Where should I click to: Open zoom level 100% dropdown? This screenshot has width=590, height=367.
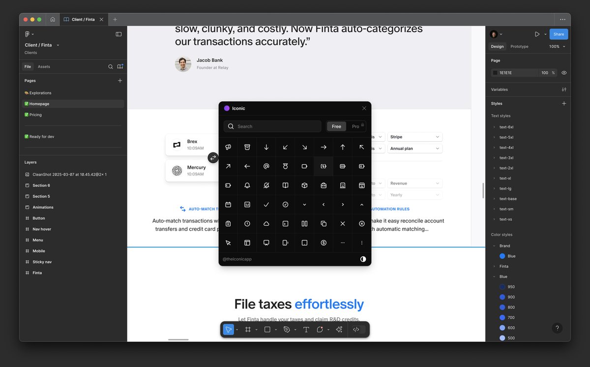[x=557, y=46]
